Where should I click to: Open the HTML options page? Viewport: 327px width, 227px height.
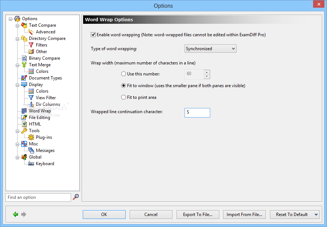coord(35,124)
